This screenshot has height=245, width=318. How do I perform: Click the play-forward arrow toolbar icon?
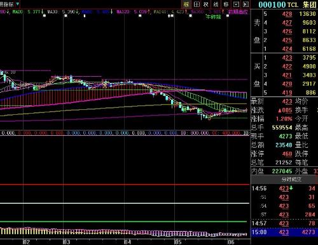tap(245, 4)
